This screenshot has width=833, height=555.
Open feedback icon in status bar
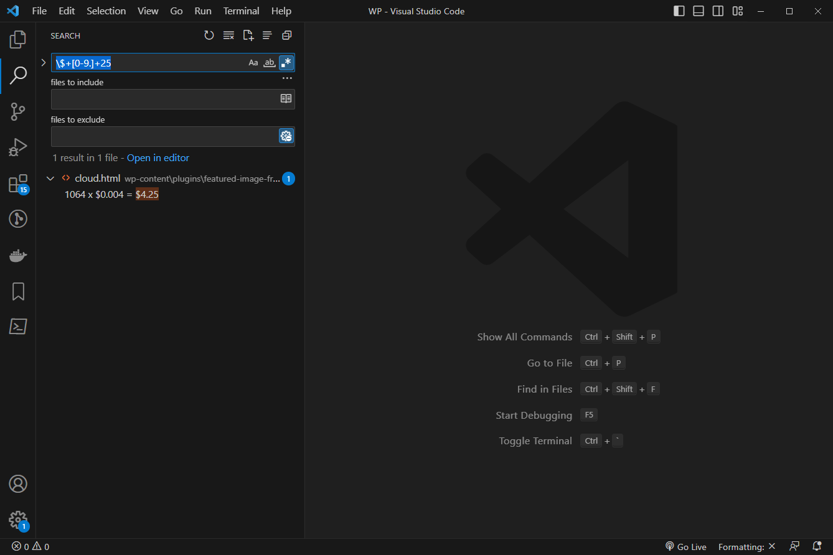(794, 546)
